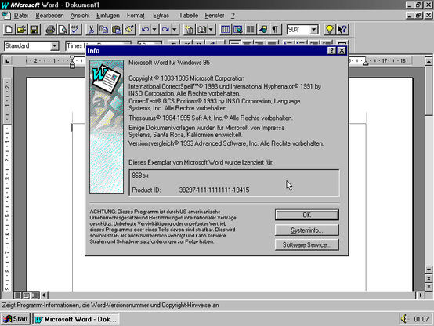Toggle paragraph marks with the ¶ icon
Image resolution: width=434 pixels, height=326 pixels.
coord(276,29)
